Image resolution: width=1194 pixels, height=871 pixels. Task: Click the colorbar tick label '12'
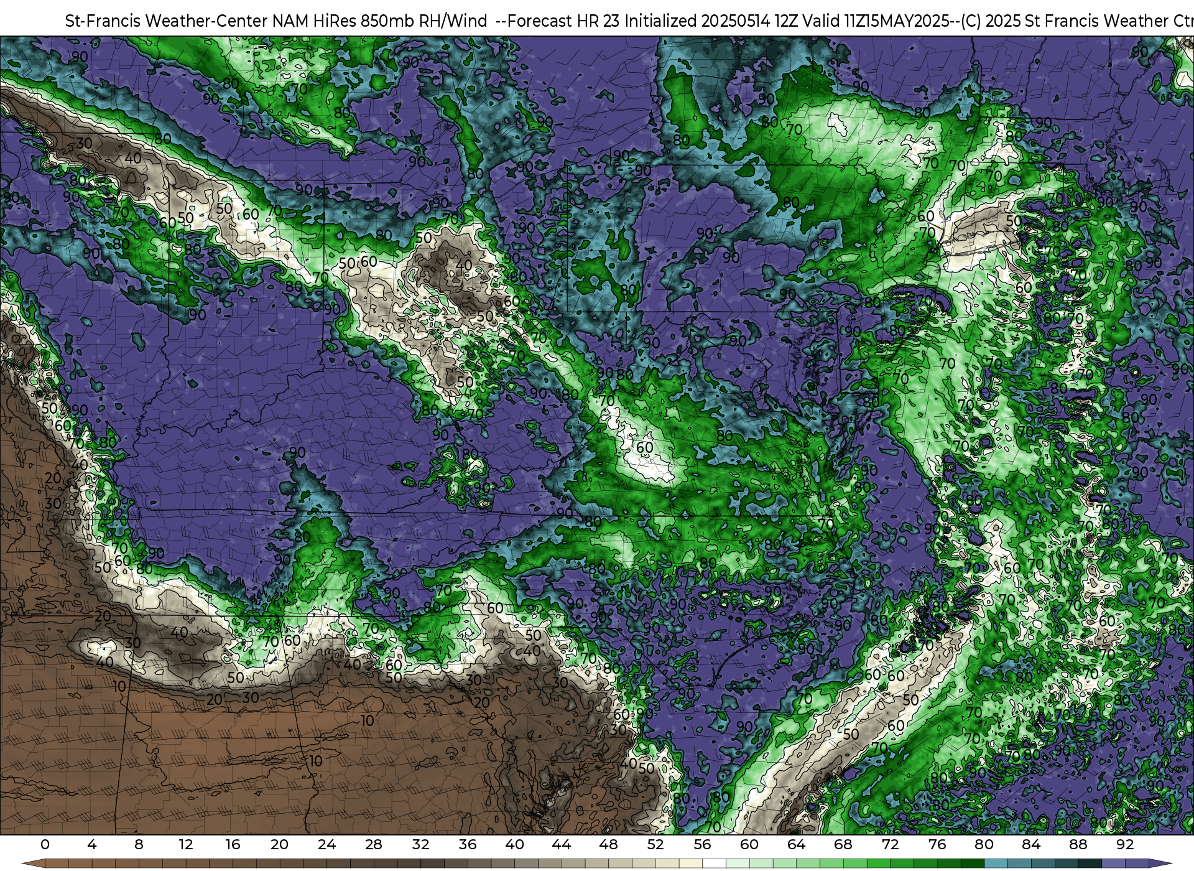click(186, 844)
